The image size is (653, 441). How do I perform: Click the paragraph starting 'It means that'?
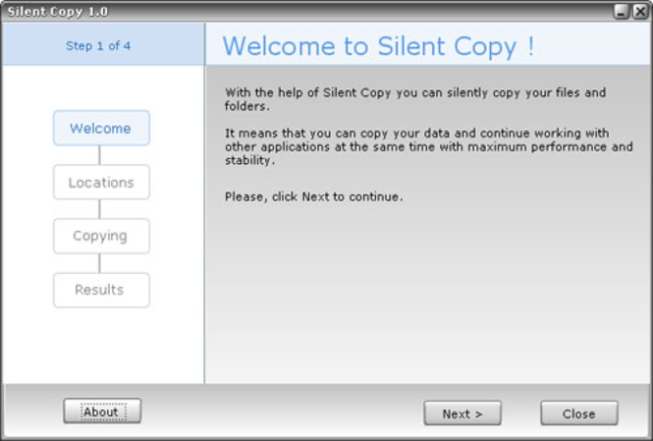(x=429, y=146)
